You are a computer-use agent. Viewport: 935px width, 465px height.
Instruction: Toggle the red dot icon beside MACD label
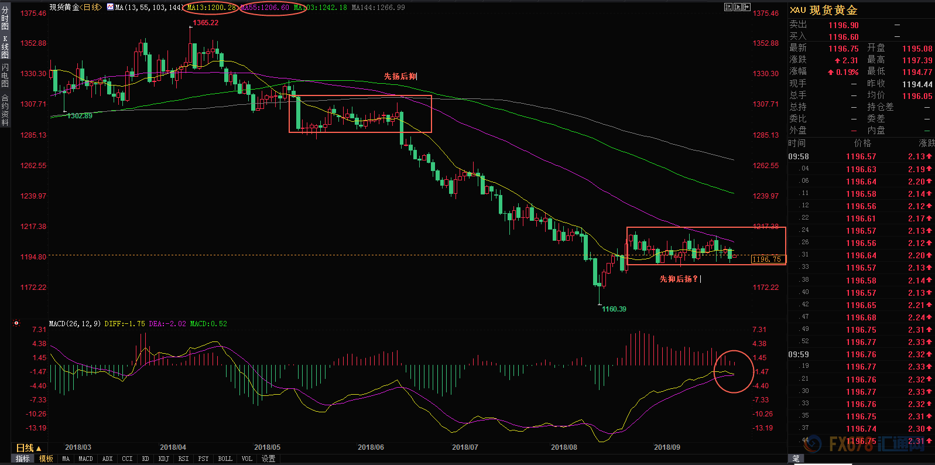16,323
